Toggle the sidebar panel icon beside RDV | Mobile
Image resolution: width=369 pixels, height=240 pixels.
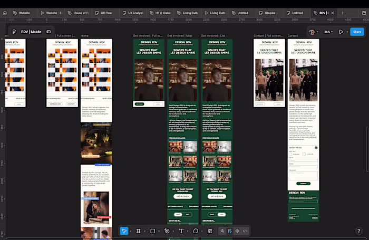[x=48, y=32]
